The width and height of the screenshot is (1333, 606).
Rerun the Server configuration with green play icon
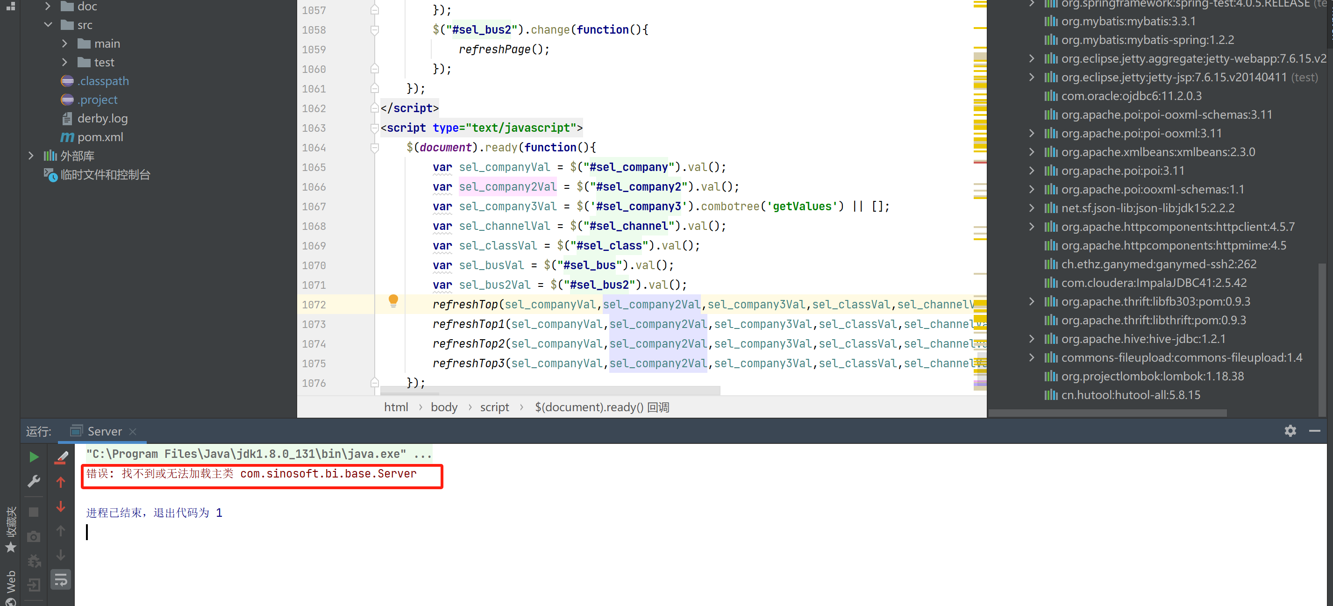[34, 457]
